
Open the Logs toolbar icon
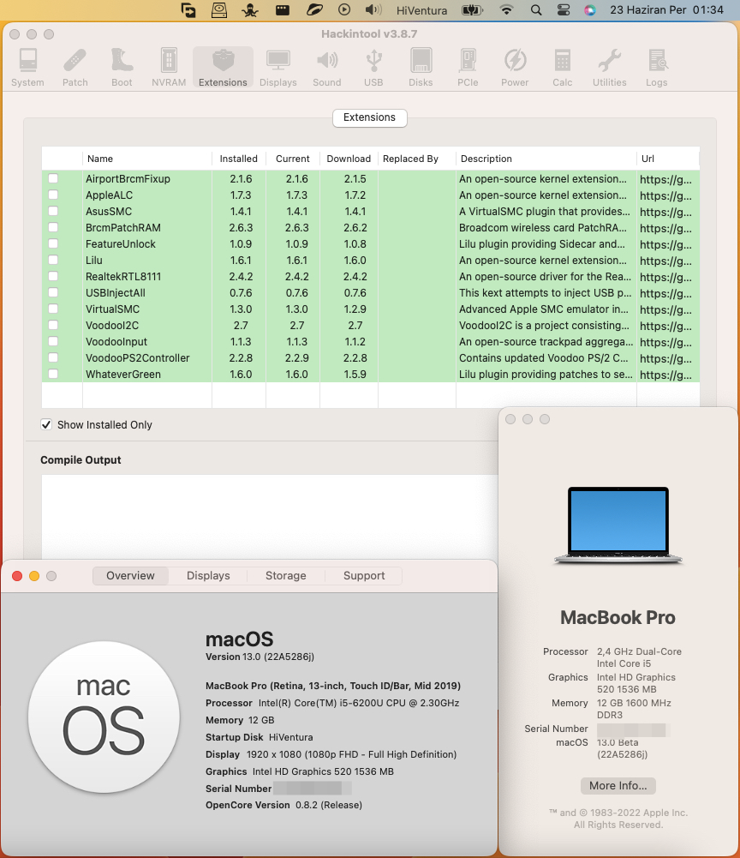(x=657, y=67)
